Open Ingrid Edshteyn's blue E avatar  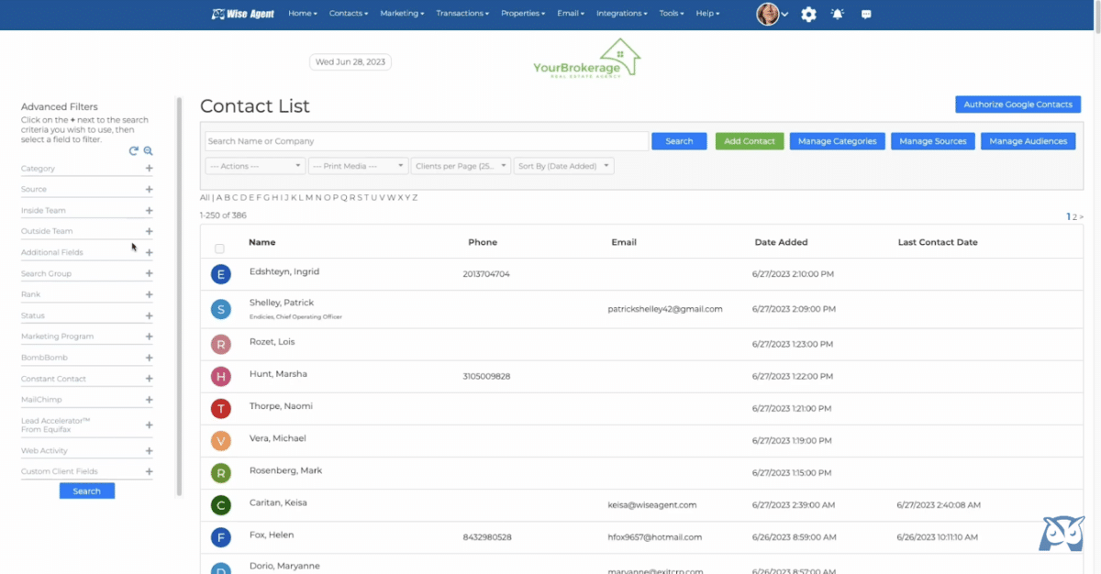[x=220, y=274]
